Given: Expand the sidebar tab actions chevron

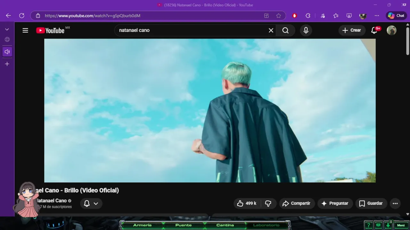Looking at the screenshot, I should pos(7,29).
